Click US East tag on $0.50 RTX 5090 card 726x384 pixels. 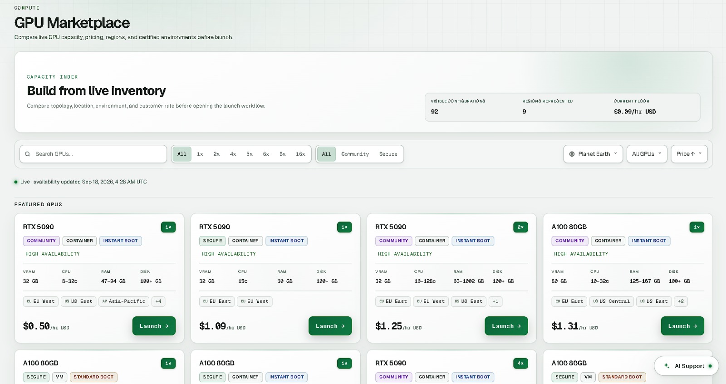[x=78, y=301]
